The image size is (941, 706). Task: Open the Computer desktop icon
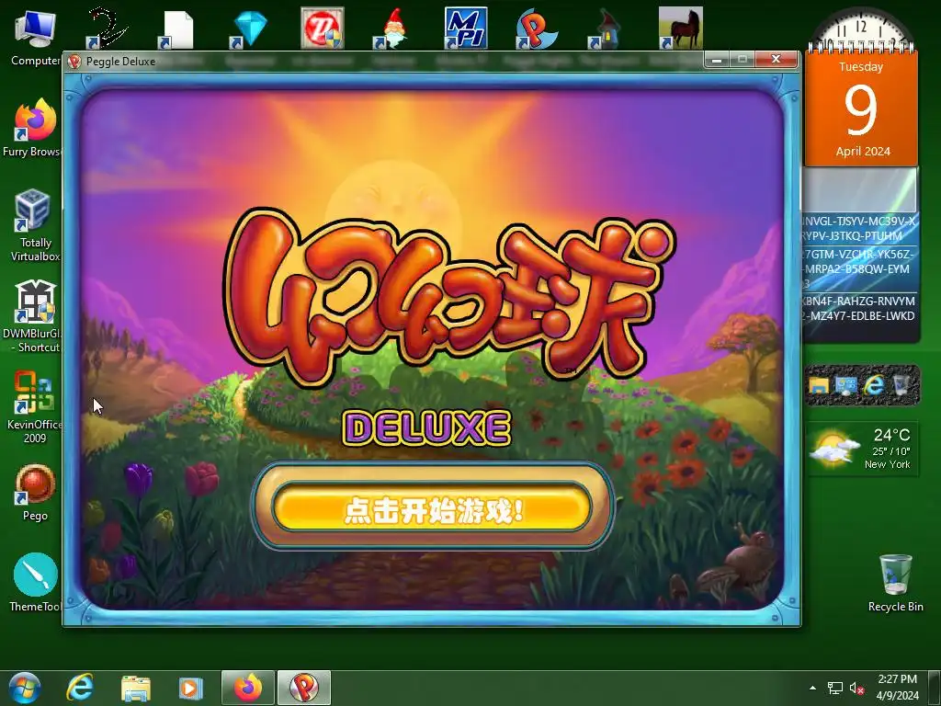[x=35, y=37]
